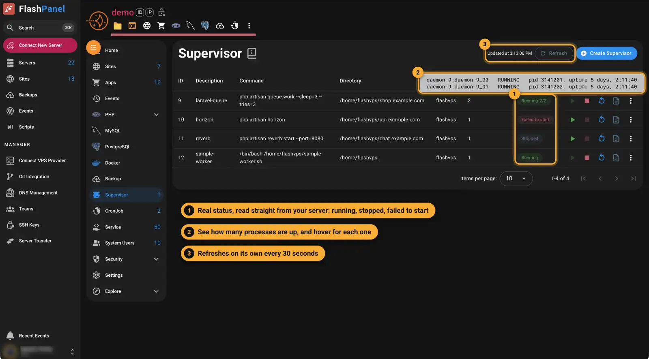
Task: Restart the sample-worker supervisor
Action: tap(602, 158)
